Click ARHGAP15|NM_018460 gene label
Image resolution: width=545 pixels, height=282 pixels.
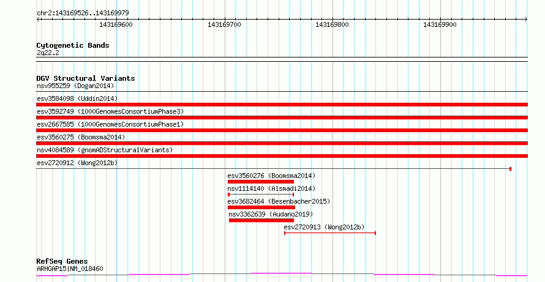[x=70, y=269]
